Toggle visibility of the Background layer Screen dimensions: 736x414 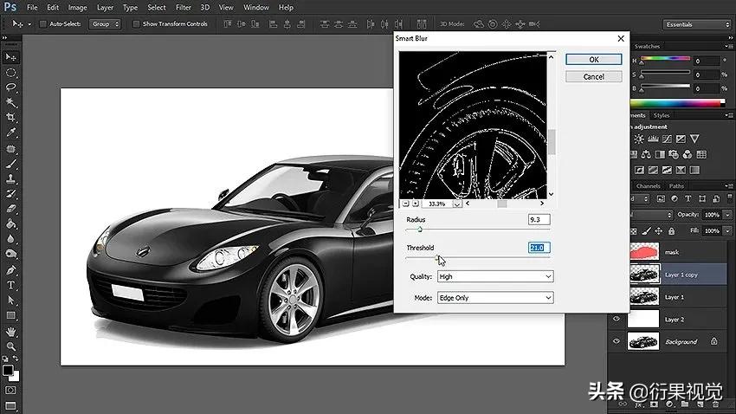tap(617, 342)
